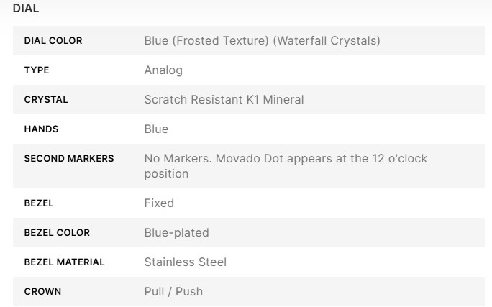This screenshot has width=492, height=307.
Task: Select the CRYSTAL row label
Action: point(46,100)
